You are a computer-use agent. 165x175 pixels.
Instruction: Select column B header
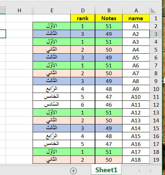click(x=109, y=10)
